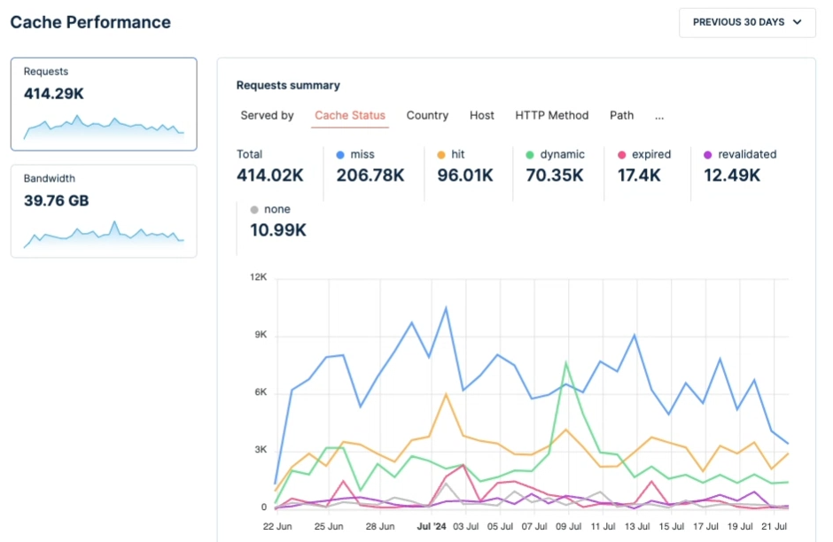The height and width of the screenshot is (542, 833).
Task: Switch to the Served by tab
Action: click(267, 116)
